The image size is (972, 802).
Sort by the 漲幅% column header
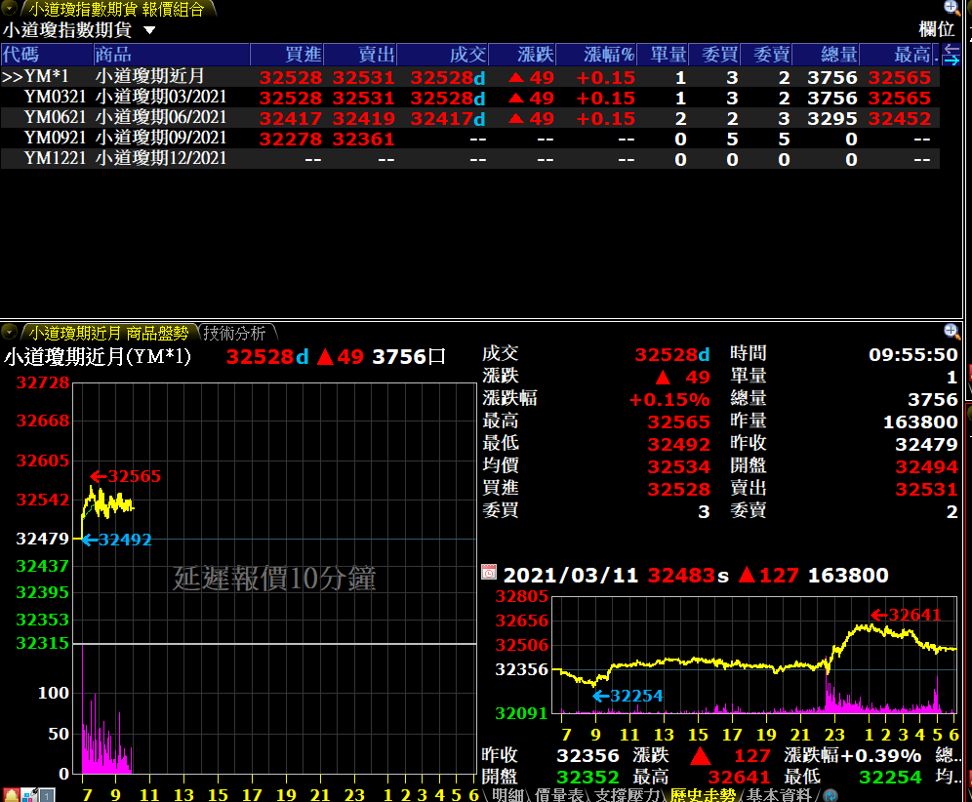609,55
